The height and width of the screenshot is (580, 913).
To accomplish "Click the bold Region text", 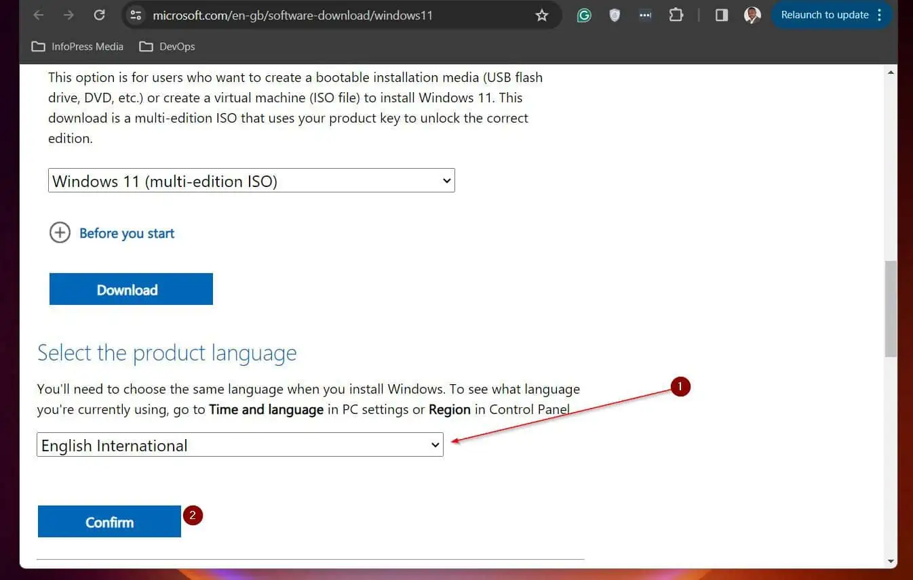I will point(450,409).
